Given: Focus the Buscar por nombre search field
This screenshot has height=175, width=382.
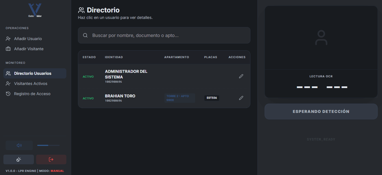Looking at the screenshot, I should click(164, 35).
